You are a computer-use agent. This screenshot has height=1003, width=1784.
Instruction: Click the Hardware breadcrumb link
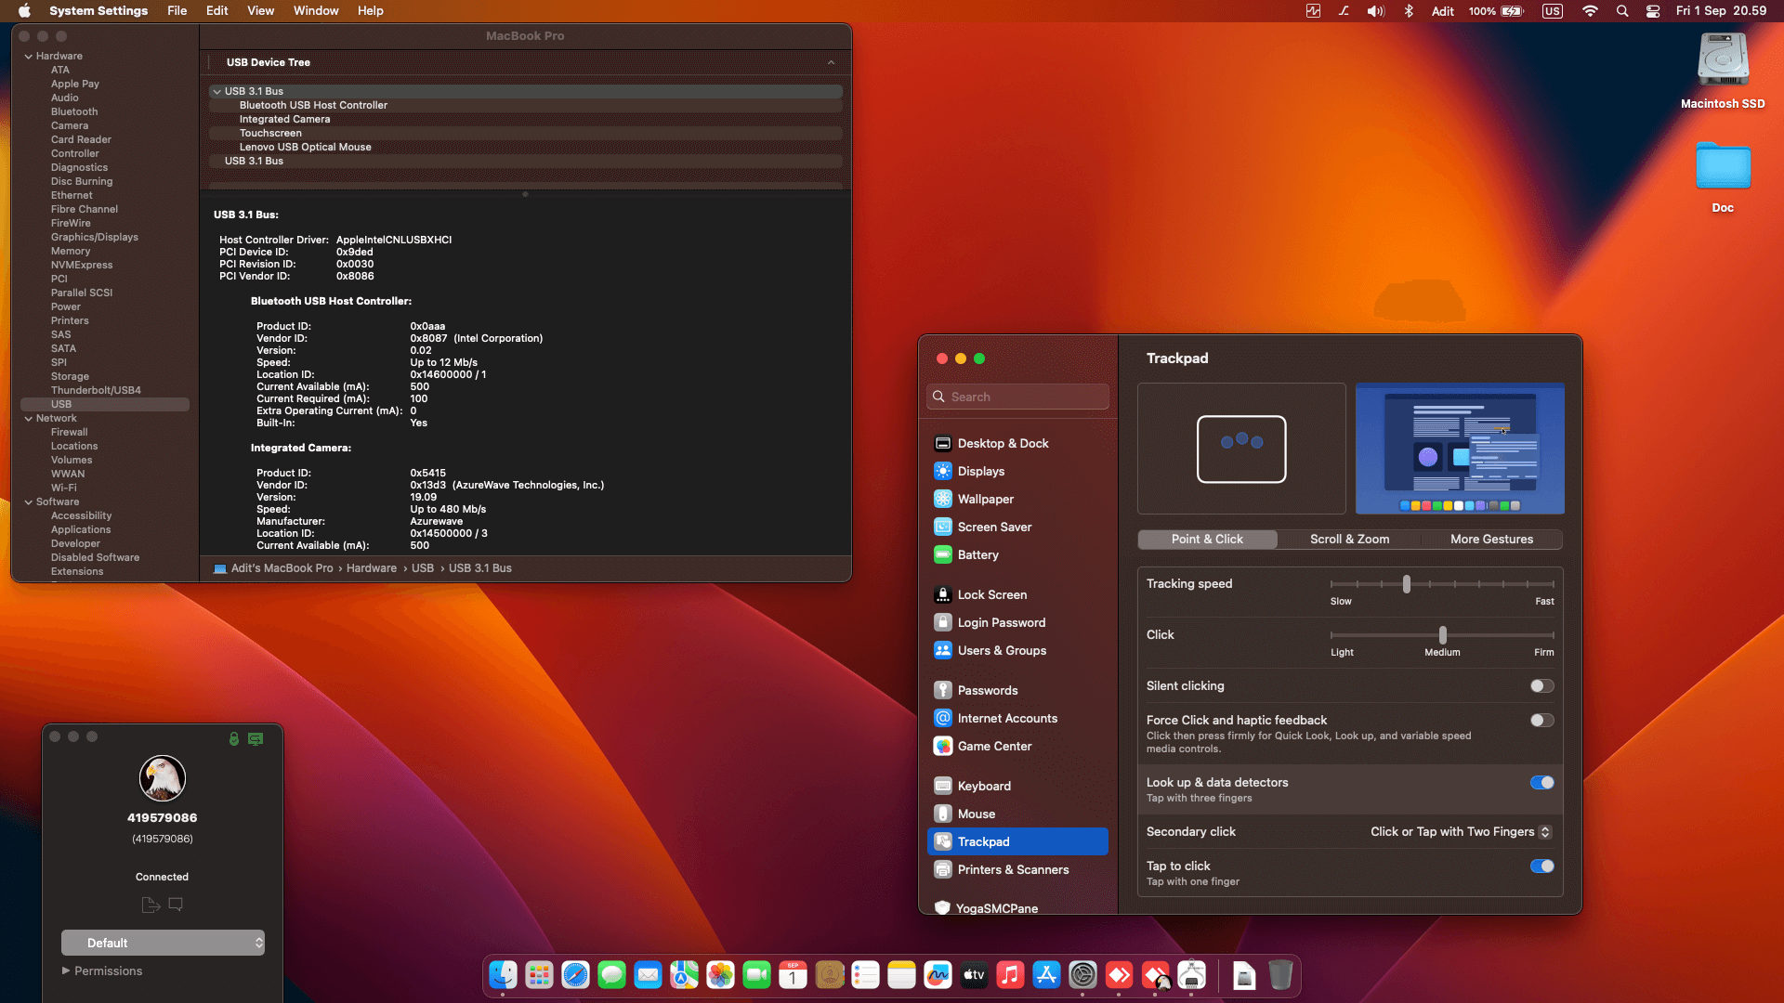click(372, 567)
